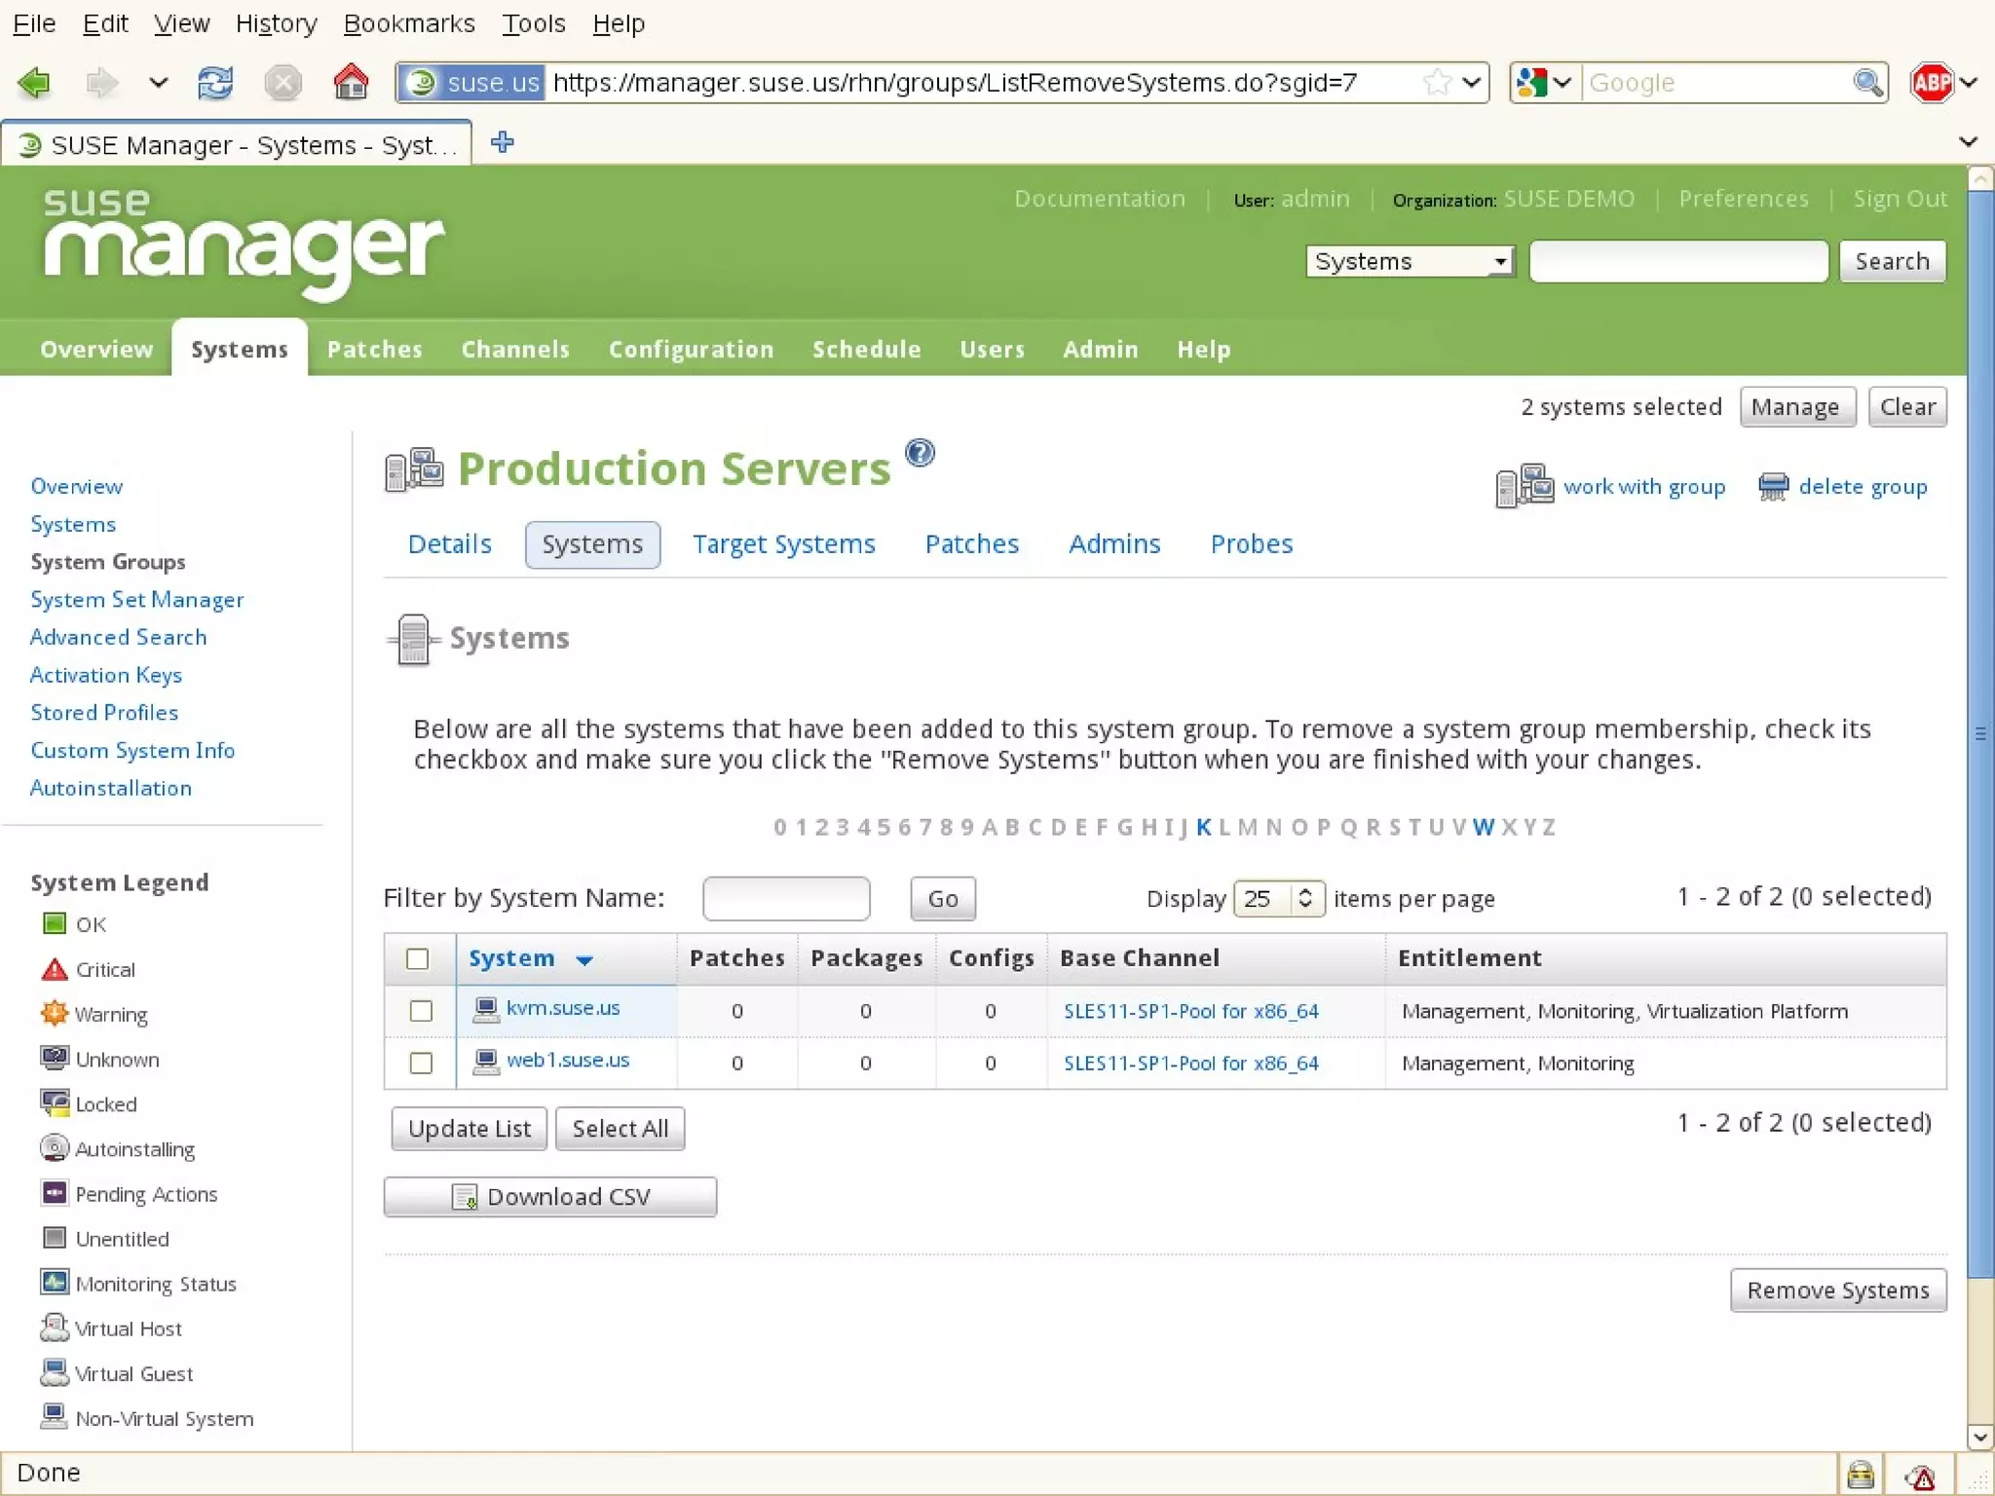
Task: Open the Systems search category dropdown
Action: (1410, 261)
